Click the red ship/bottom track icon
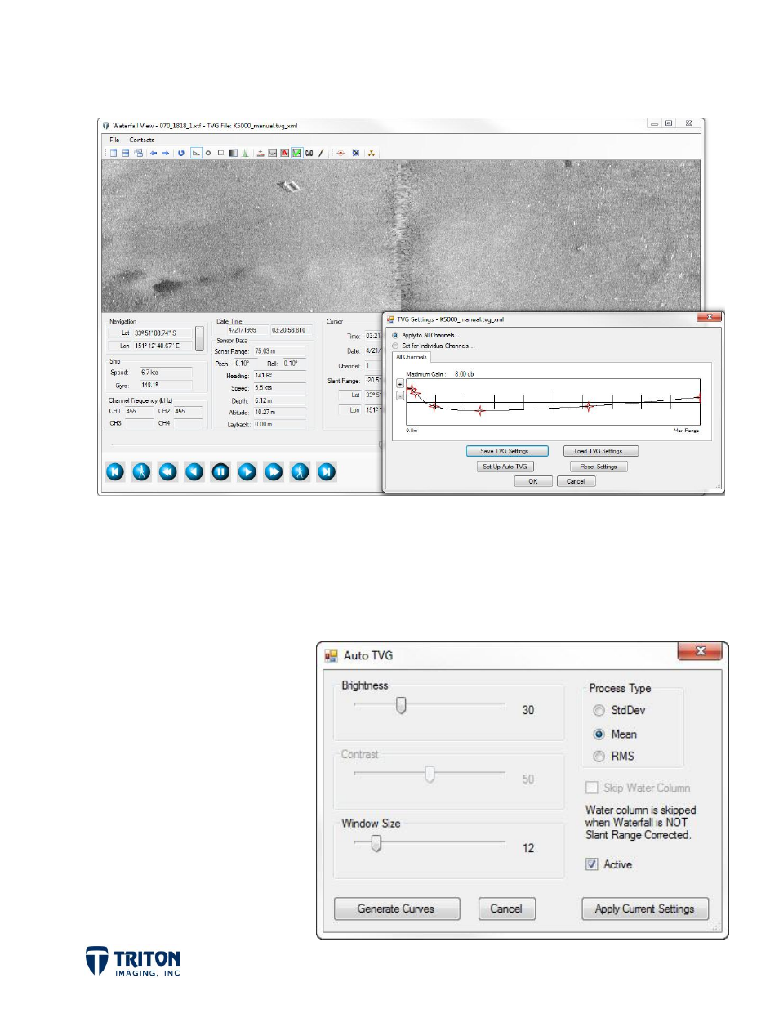779x1009 pixels. point(260,153)
